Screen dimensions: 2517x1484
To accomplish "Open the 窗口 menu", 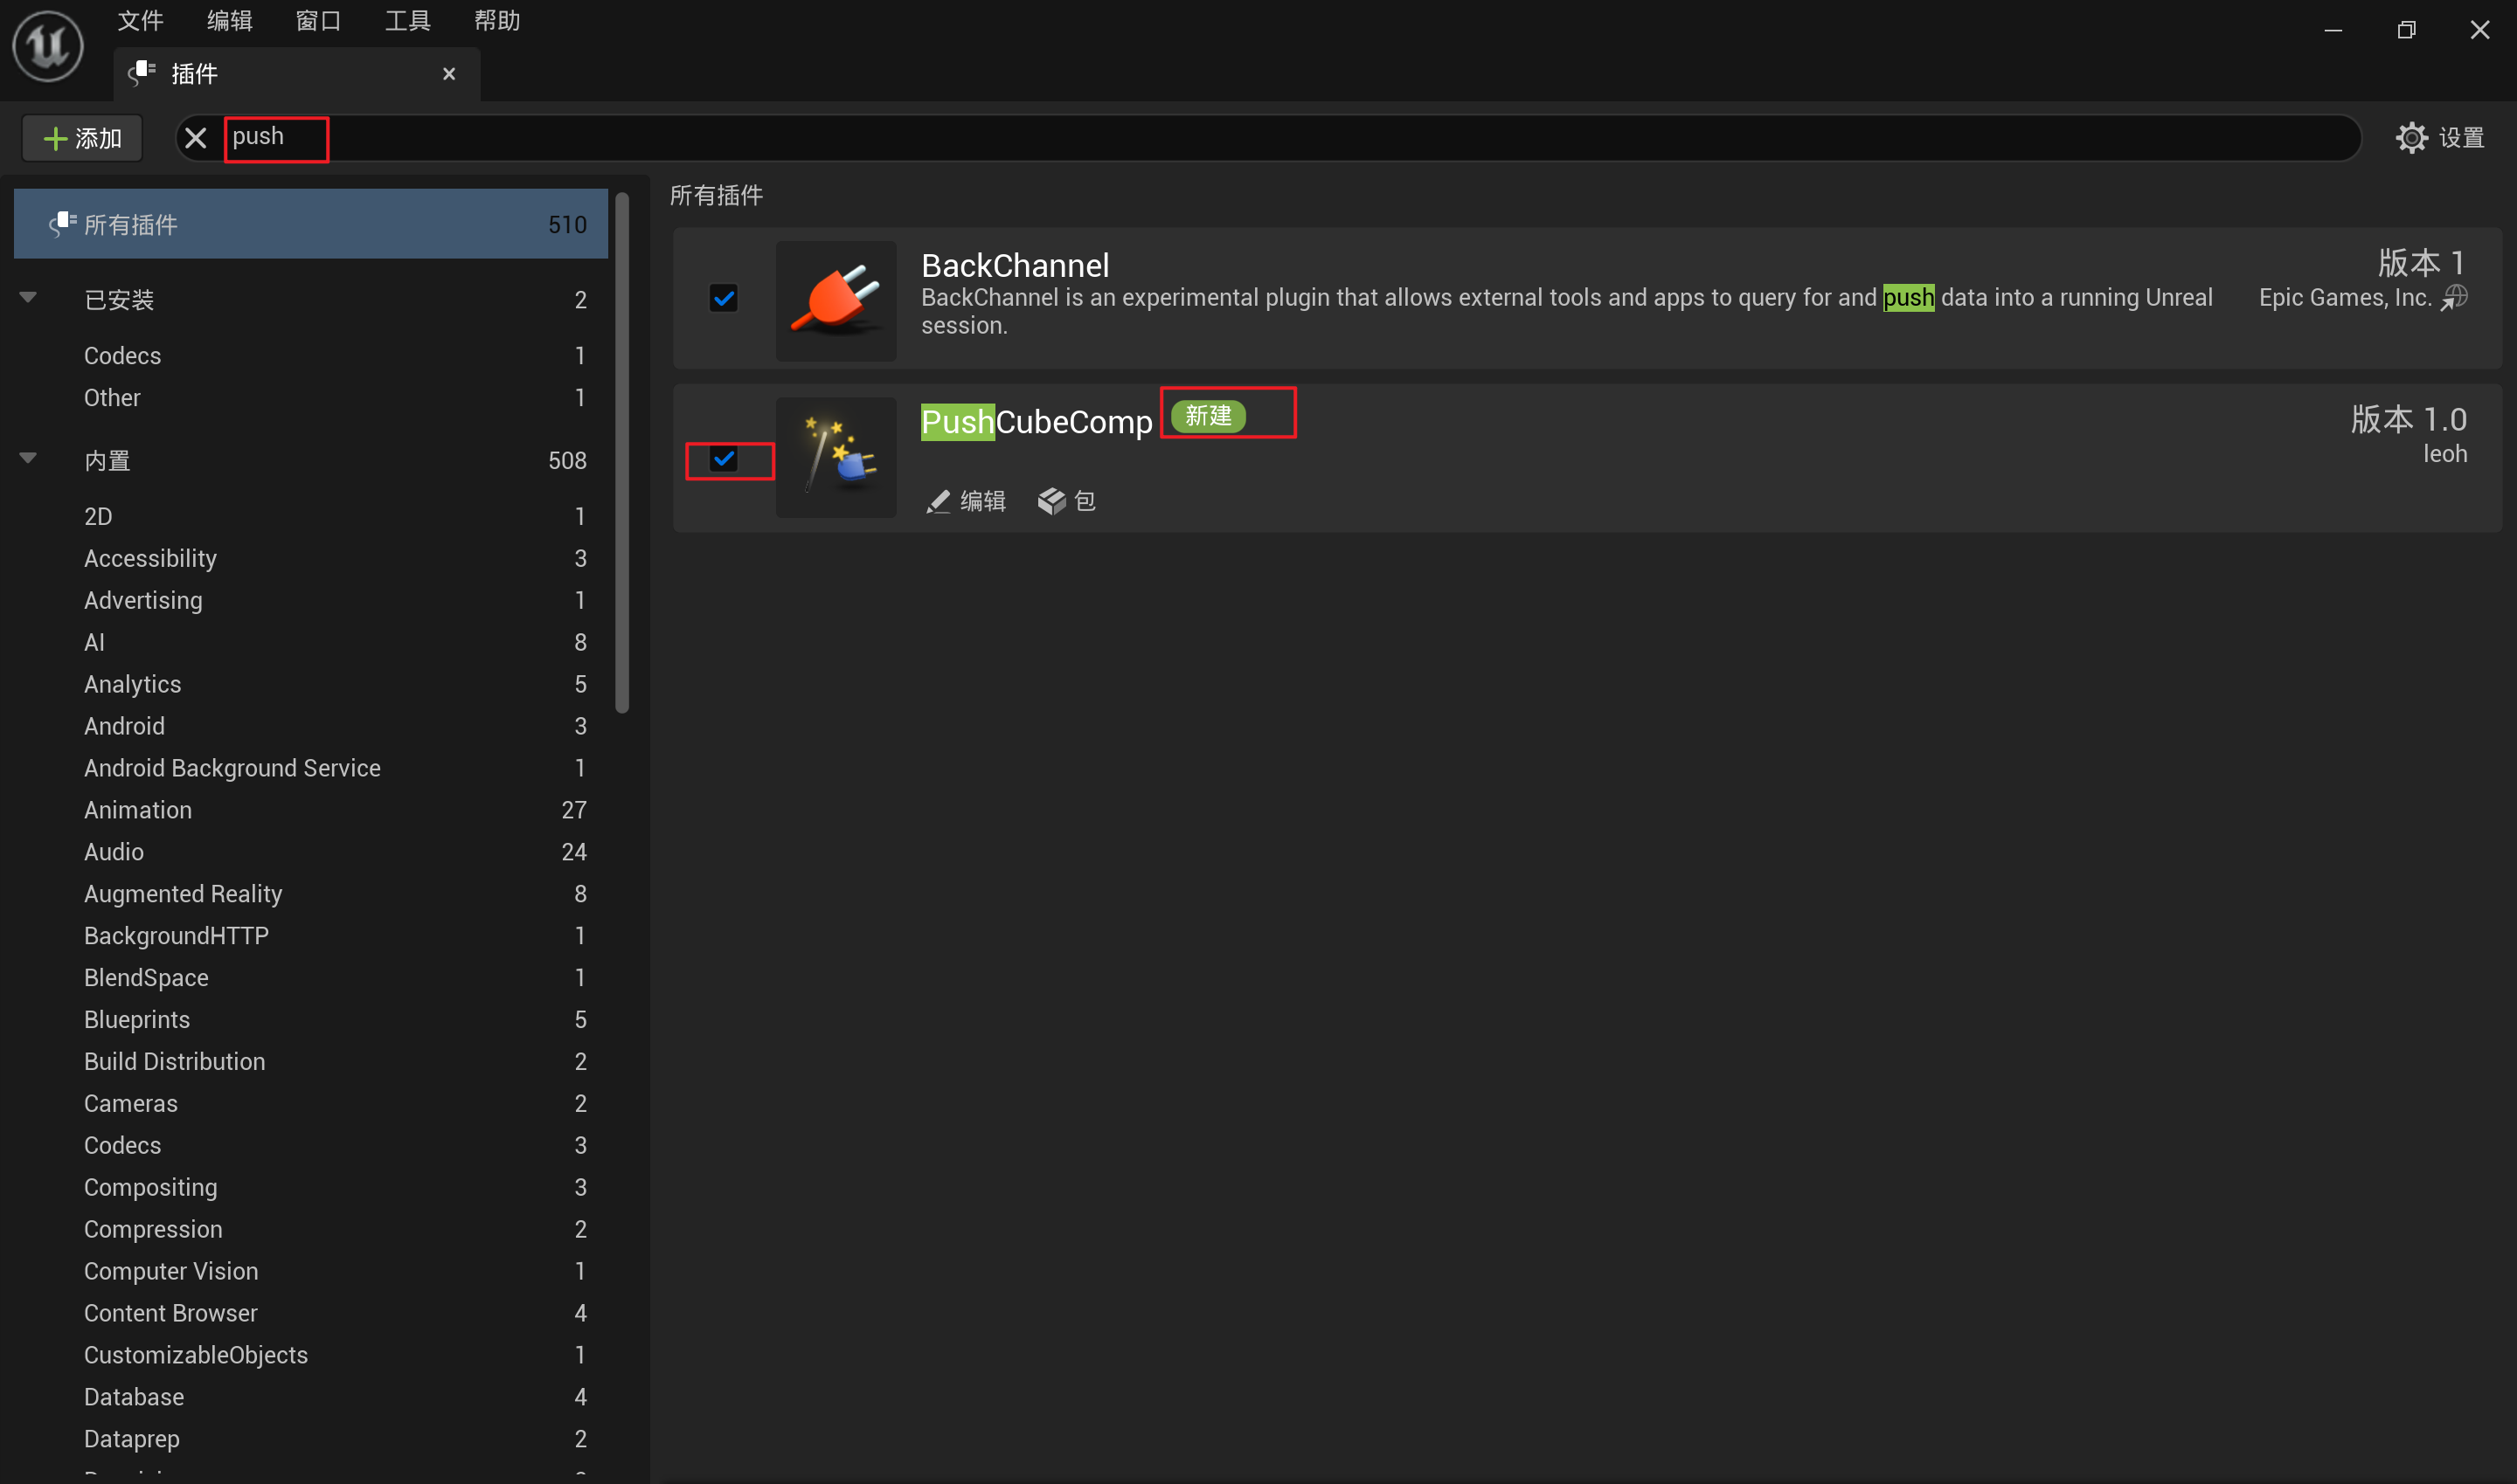I will pyautogui.click(x=318, y=21).
